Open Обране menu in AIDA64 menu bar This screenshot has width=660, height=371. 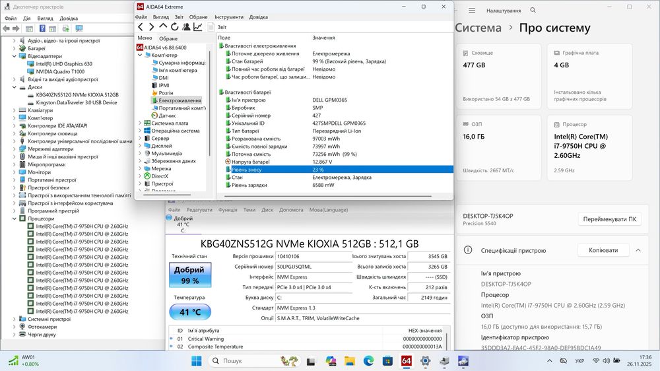(198, 17)
